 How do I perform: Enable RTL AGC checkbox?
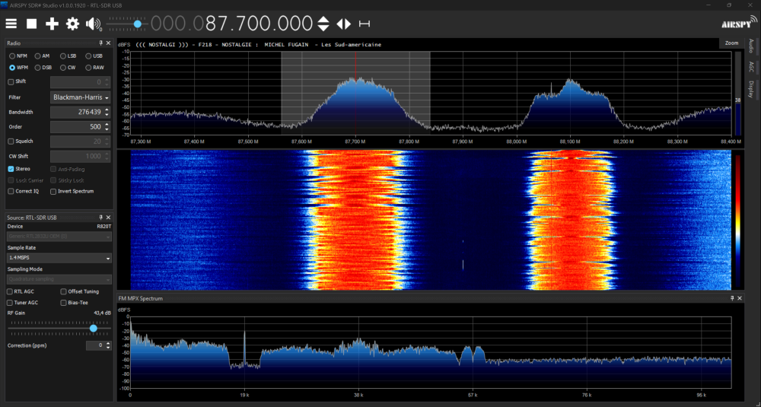tap(10, 291)
